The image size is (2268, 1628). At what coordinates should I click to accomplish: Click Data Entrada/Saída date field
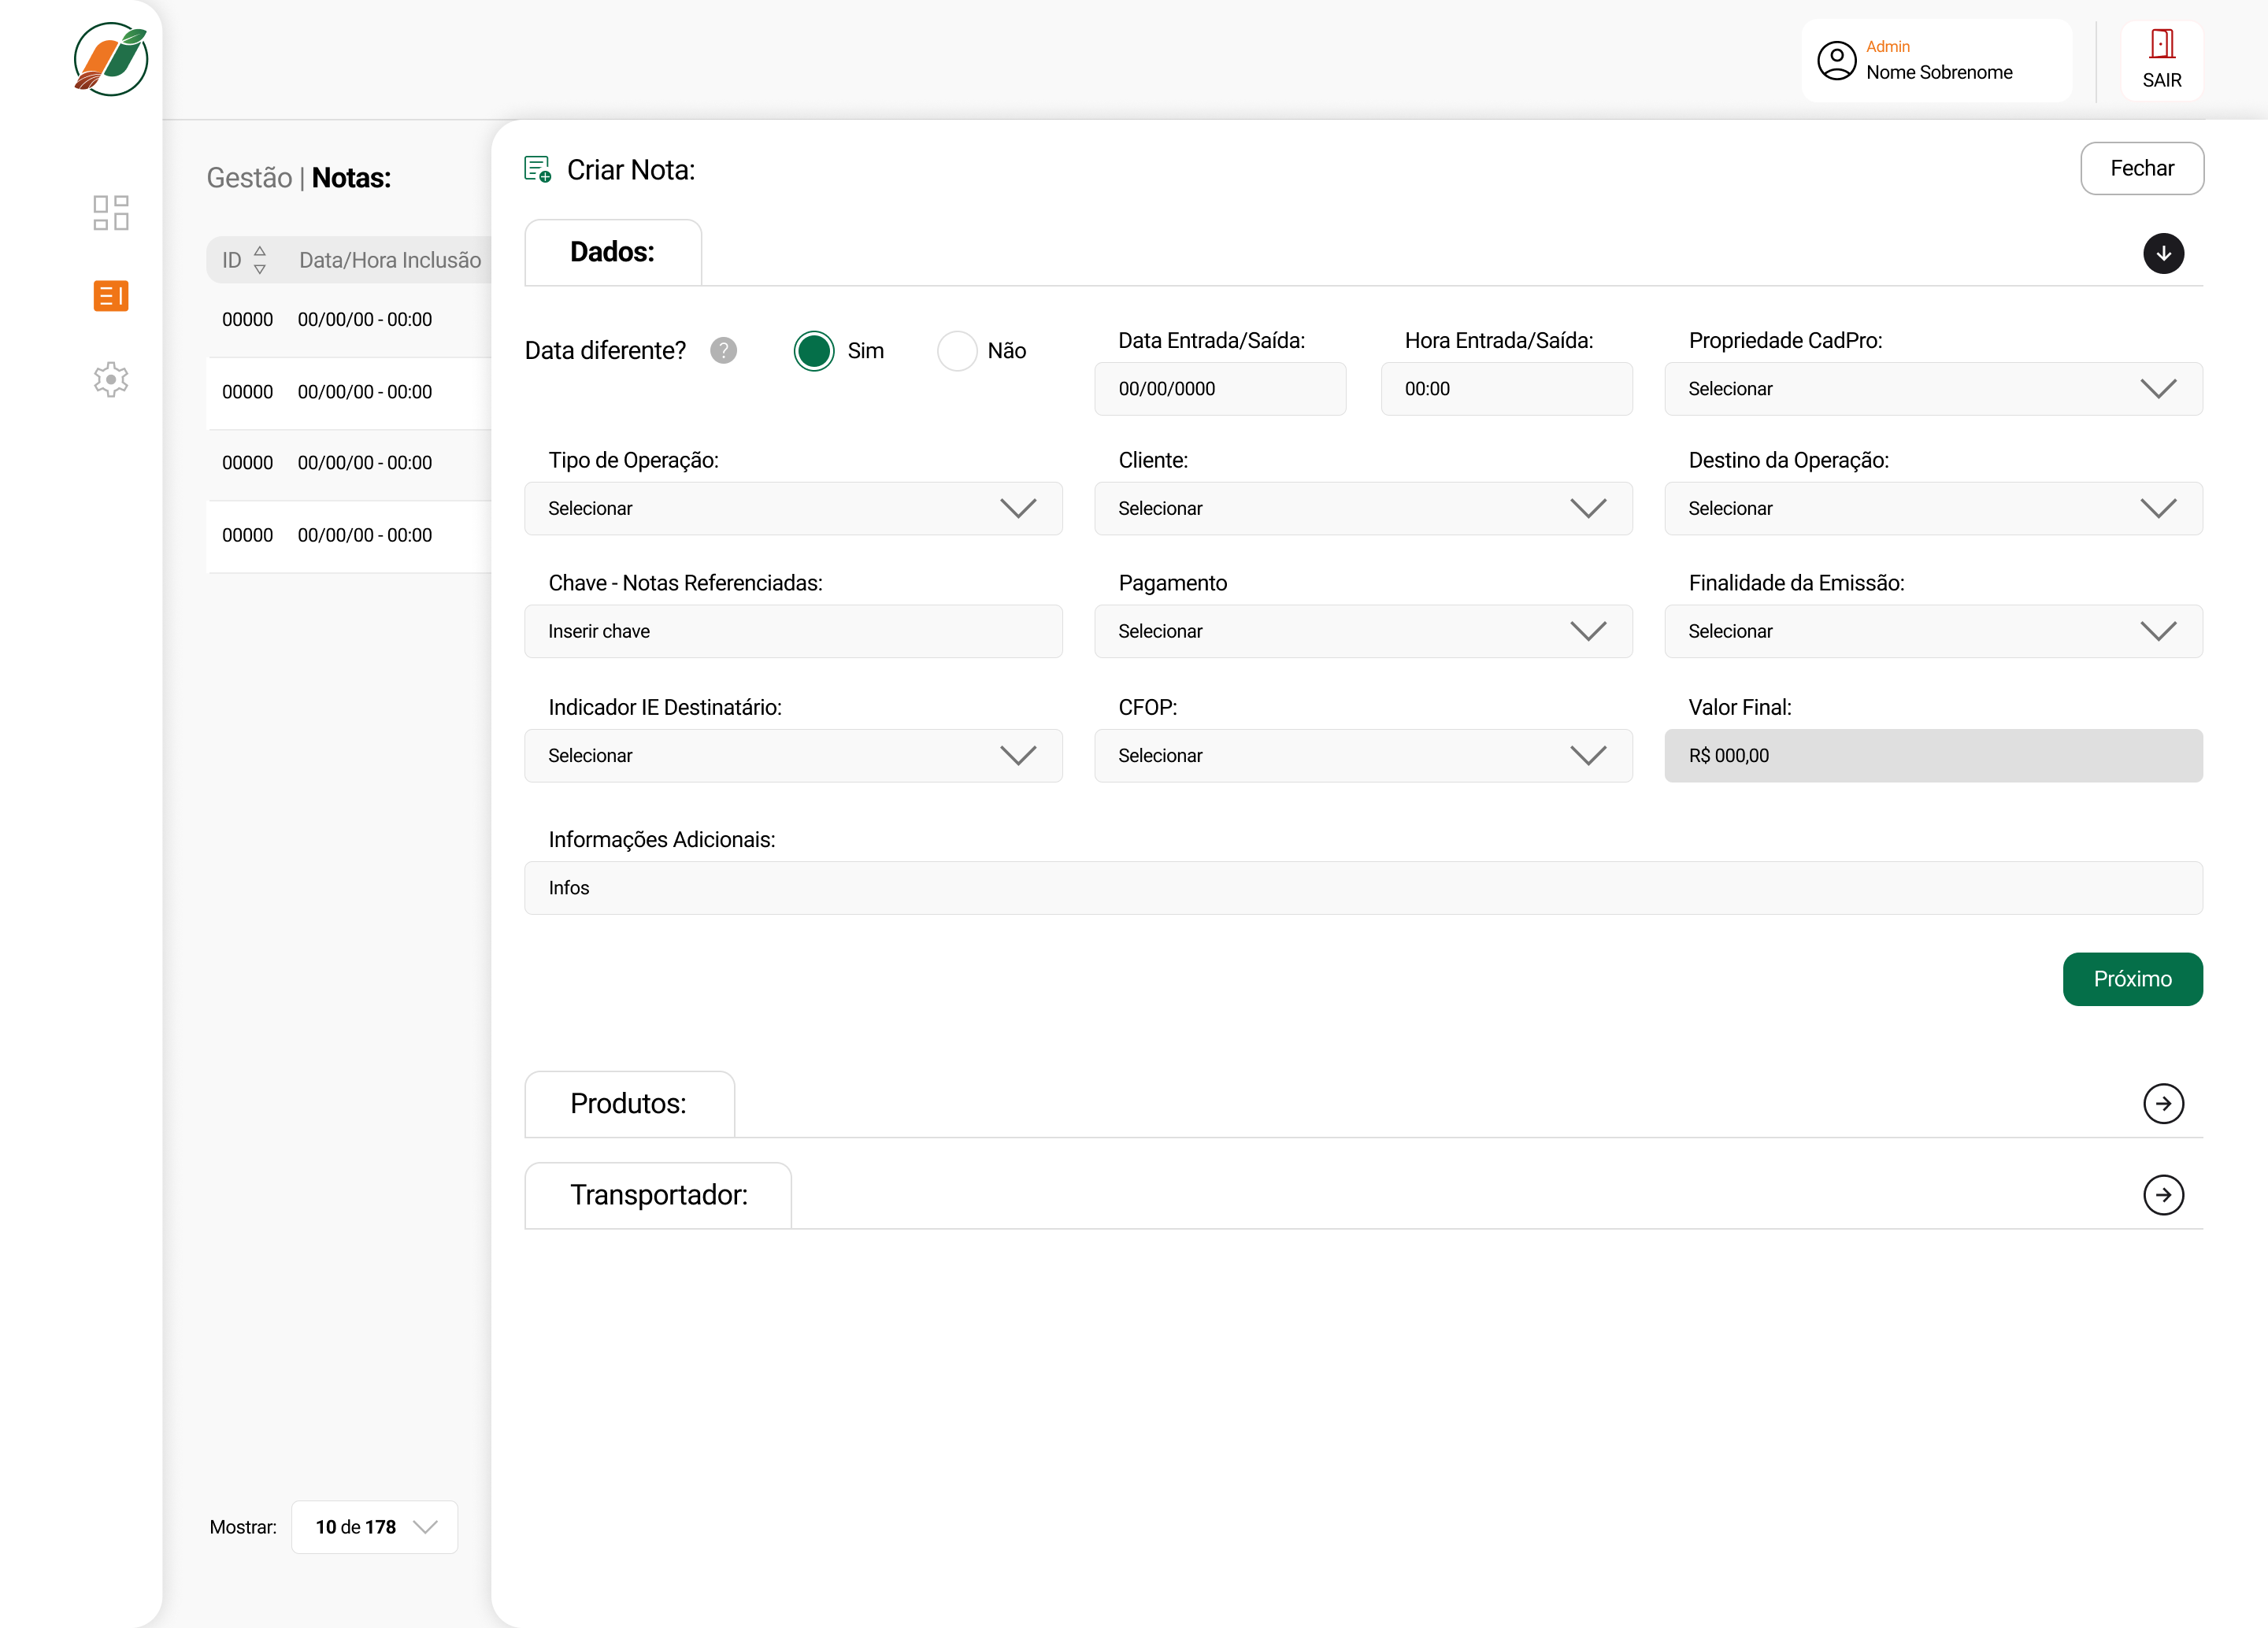tap(1220, 389)
